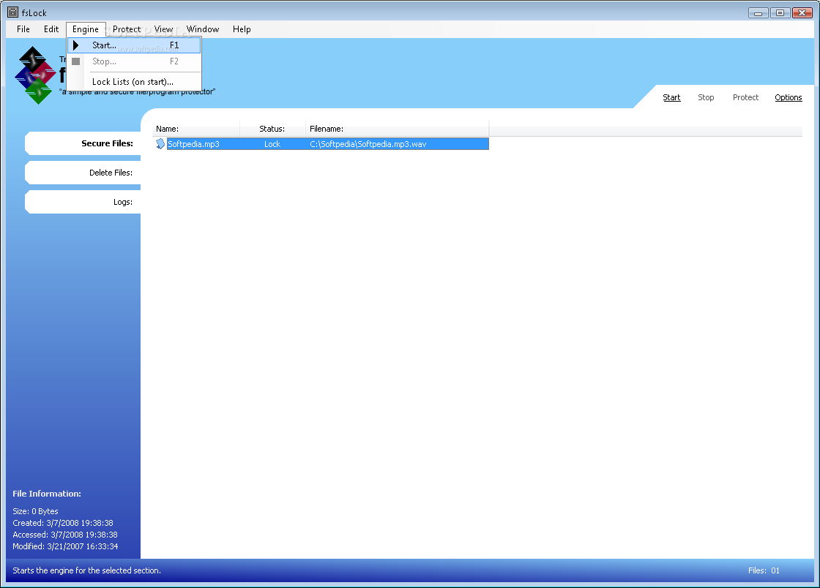Choose Stop... F2 in Engine menu
The image size is (820, 588).
[x=135, y=61]
